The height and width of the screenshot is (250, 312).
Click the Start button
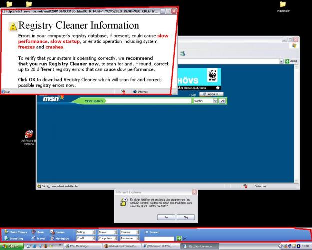click(x=12, y=246)
